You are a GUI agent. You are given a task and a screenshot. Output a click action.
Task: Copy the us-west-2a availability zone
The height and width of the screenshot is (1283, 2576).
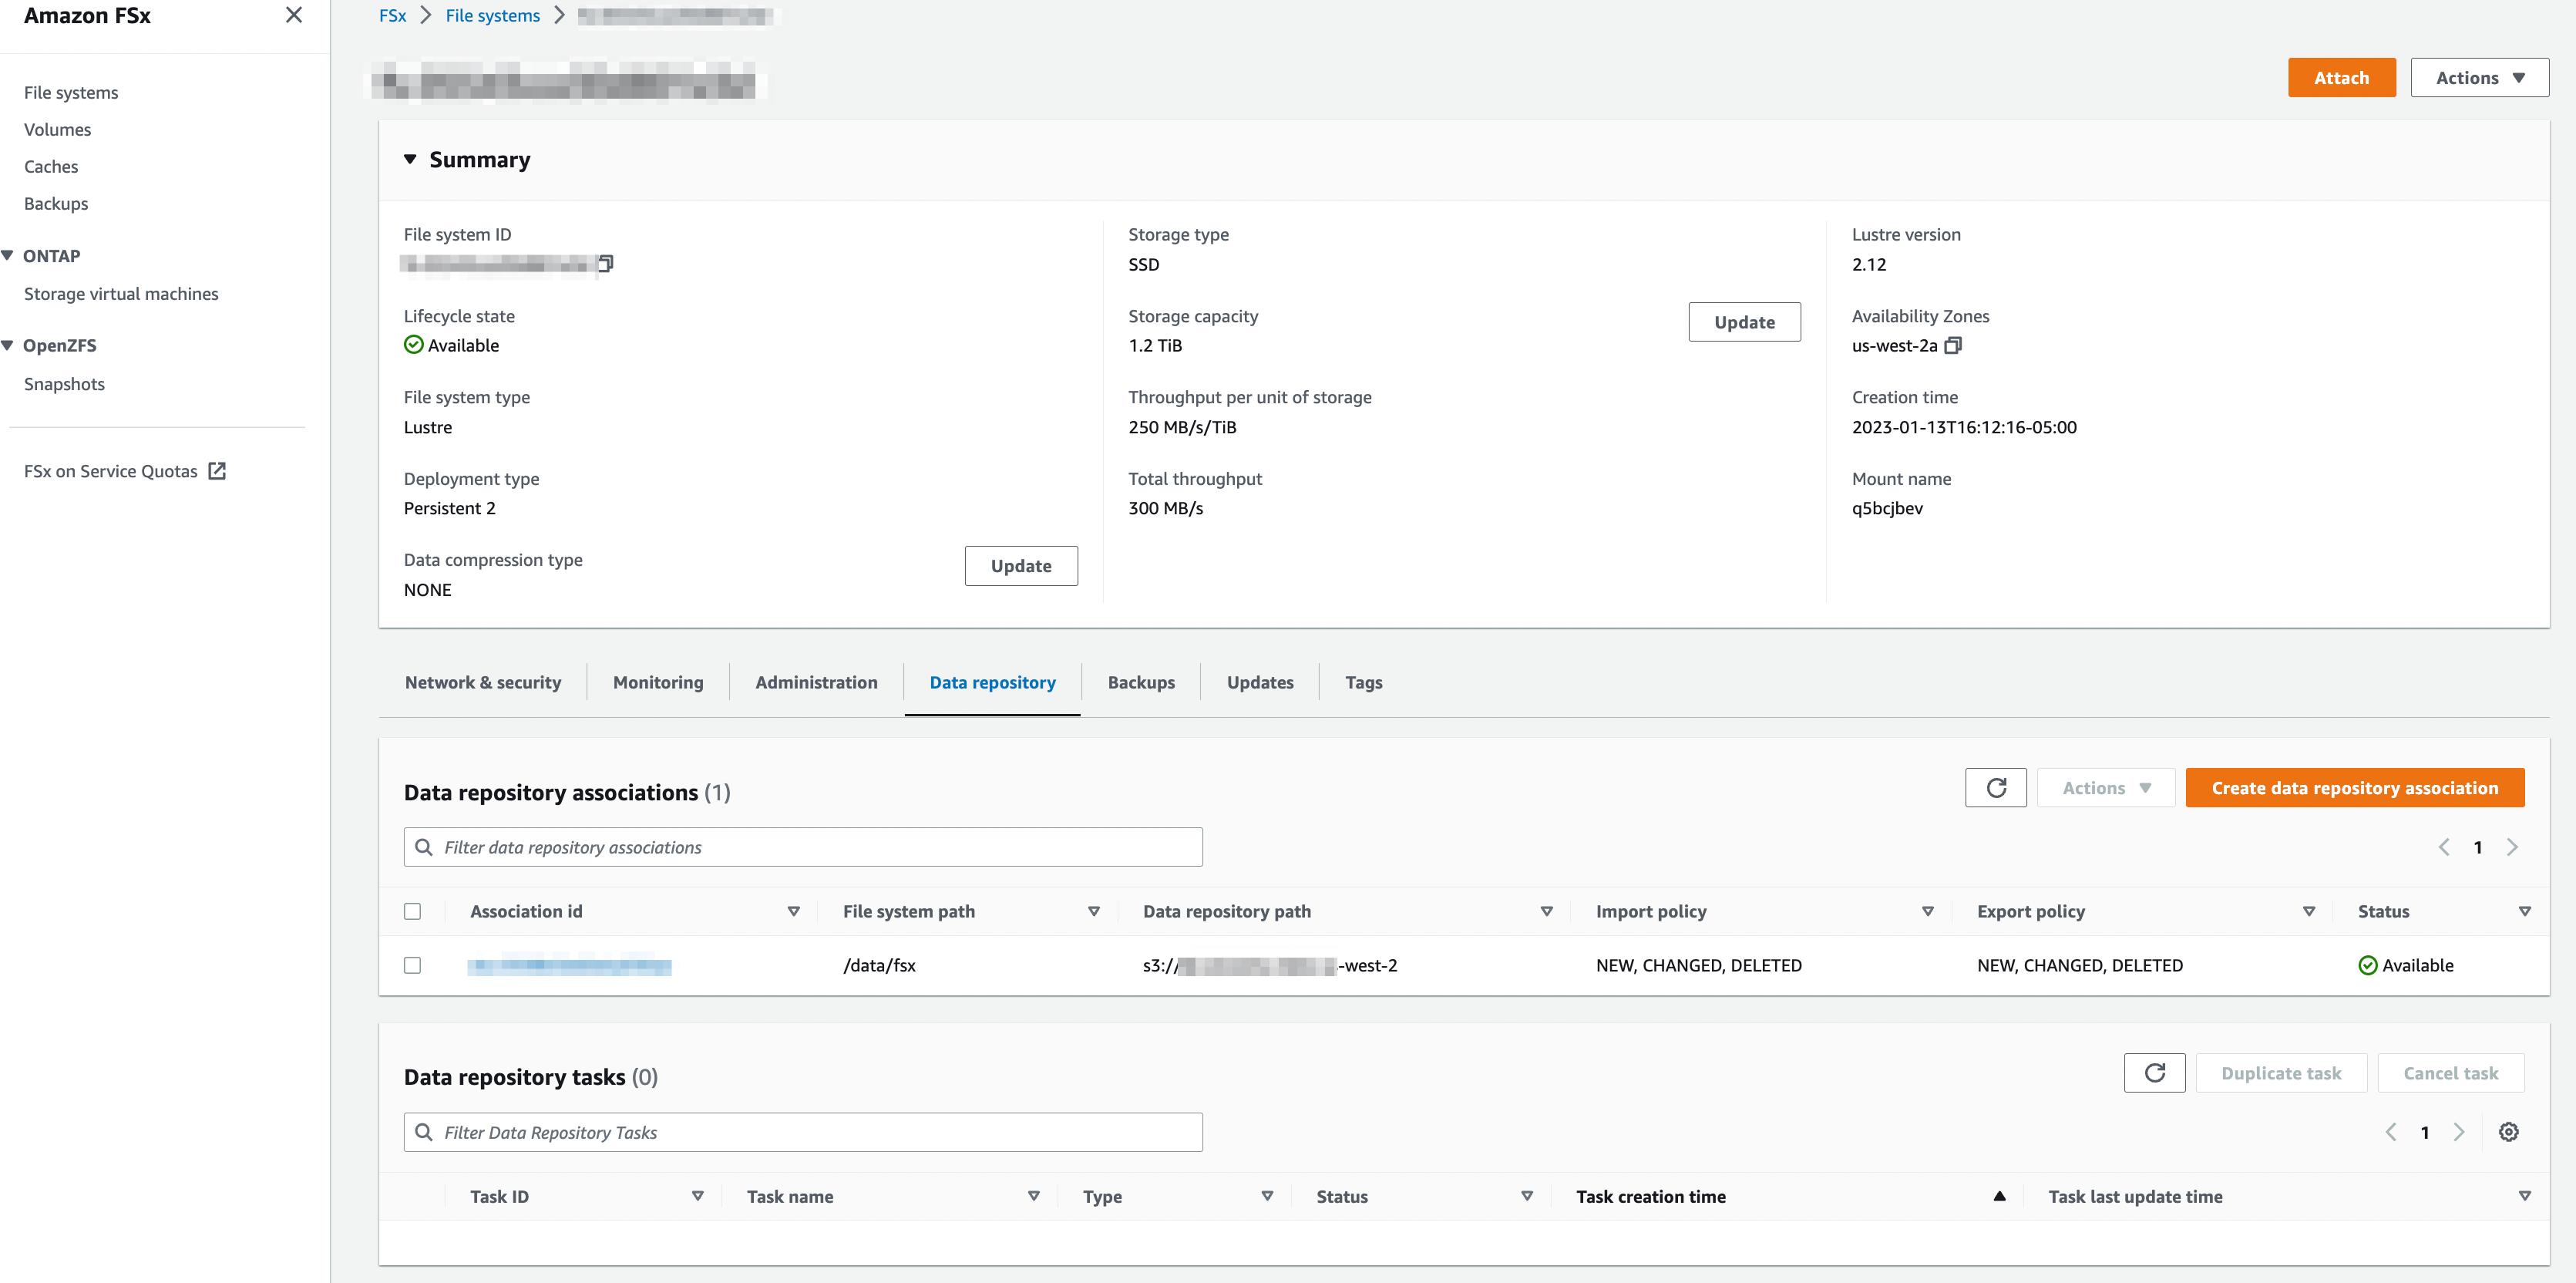click(x=1953, y=346)
